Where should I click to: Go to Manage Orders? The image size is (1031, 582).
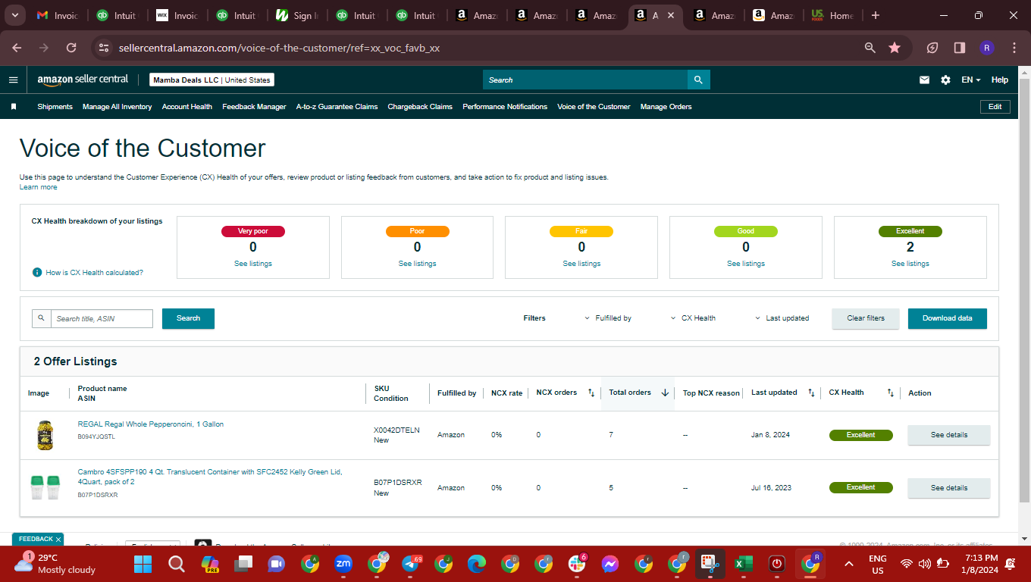(666, 107)
